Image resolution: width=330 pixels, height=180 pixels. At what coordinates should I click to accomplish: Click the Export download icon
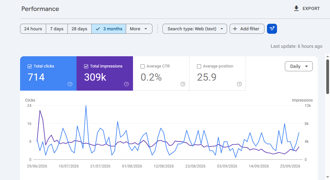pyautogui.click(x=296, y=8)
